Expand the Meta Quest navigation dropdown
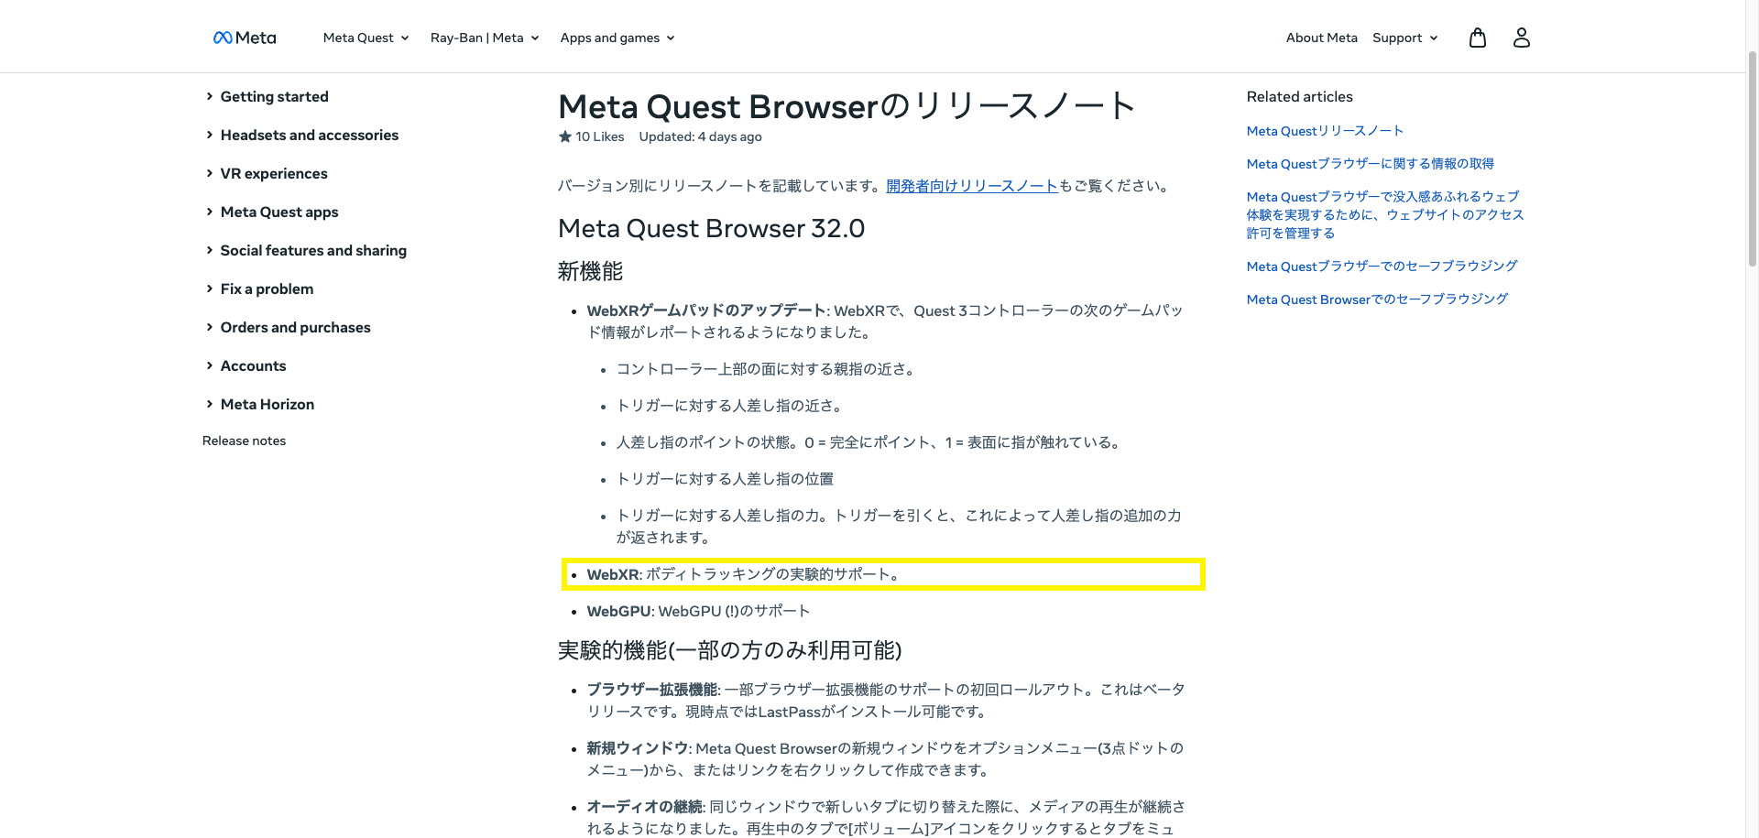Viewport: 1759px width, 838px height. [366, 38]
